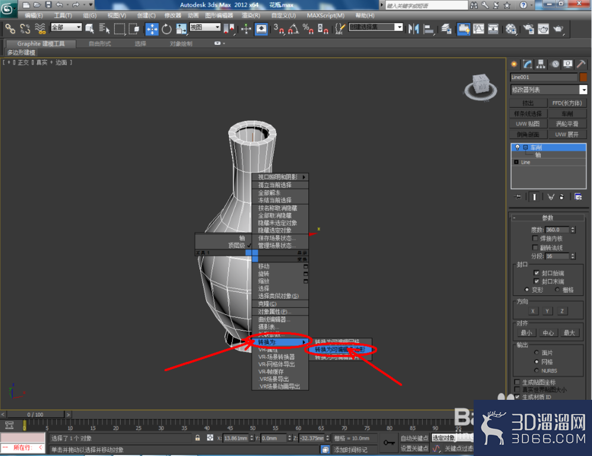Open the Material Editor icon
The height and width of the screenshot is (456, 592).
point(511,28)
